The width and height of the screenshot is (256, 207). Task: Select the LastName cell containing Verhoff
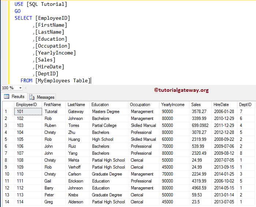pos(75,167)
